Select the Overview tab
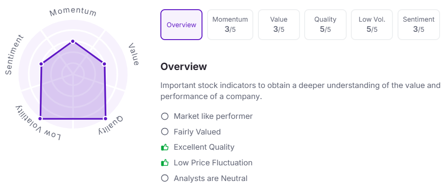The height and width of the screenshot is (187, 447). pyautogui.click(x=181, y=25)
